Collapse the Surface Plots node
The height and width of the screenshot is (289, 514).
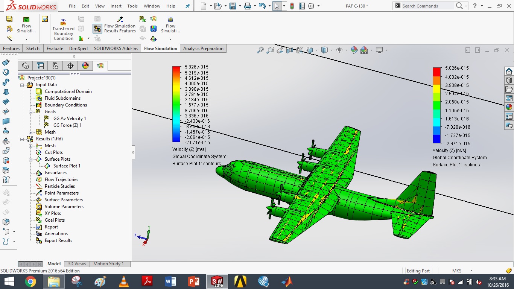click(31, 159)
